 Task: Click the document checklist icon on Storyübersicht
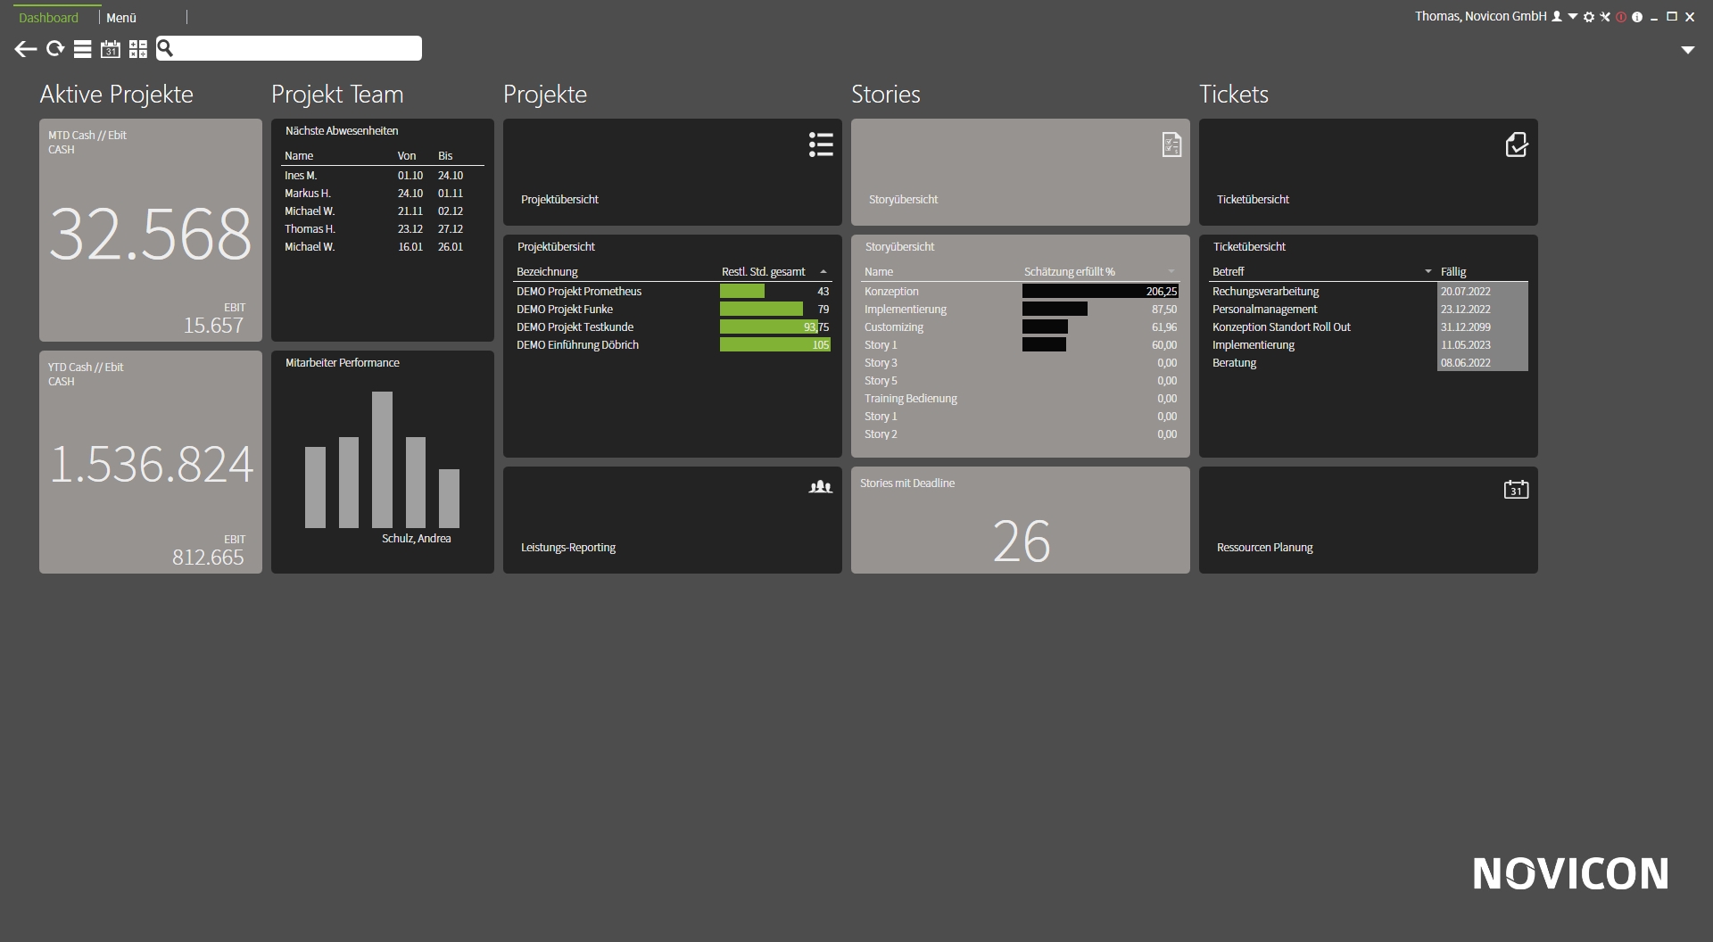pyautogui.click(x=1171, y=145)
